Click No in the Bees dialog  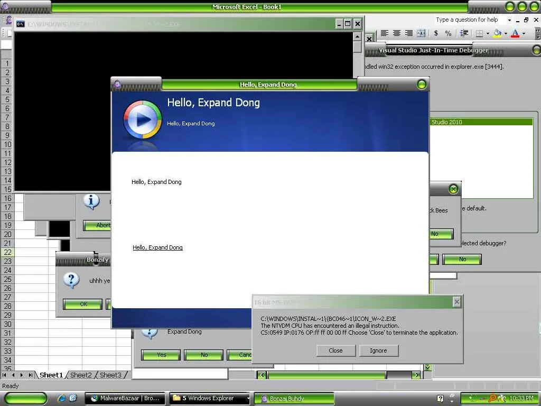[441, 234]
